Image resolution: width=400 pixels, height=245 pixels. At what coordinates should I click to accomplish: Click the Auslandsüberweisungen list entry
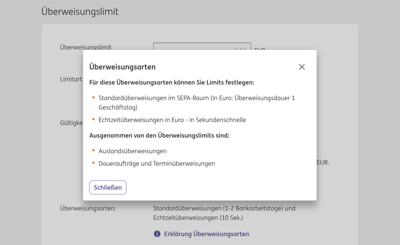(132, 151)
